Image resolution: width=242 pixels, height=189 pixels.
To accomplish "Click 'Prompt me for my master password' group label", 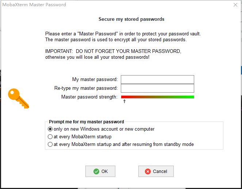I will click(x=87, y=122).
